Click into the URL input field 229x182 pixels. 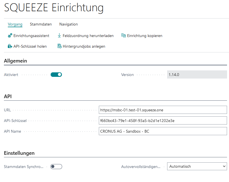[x=163, y=110]
